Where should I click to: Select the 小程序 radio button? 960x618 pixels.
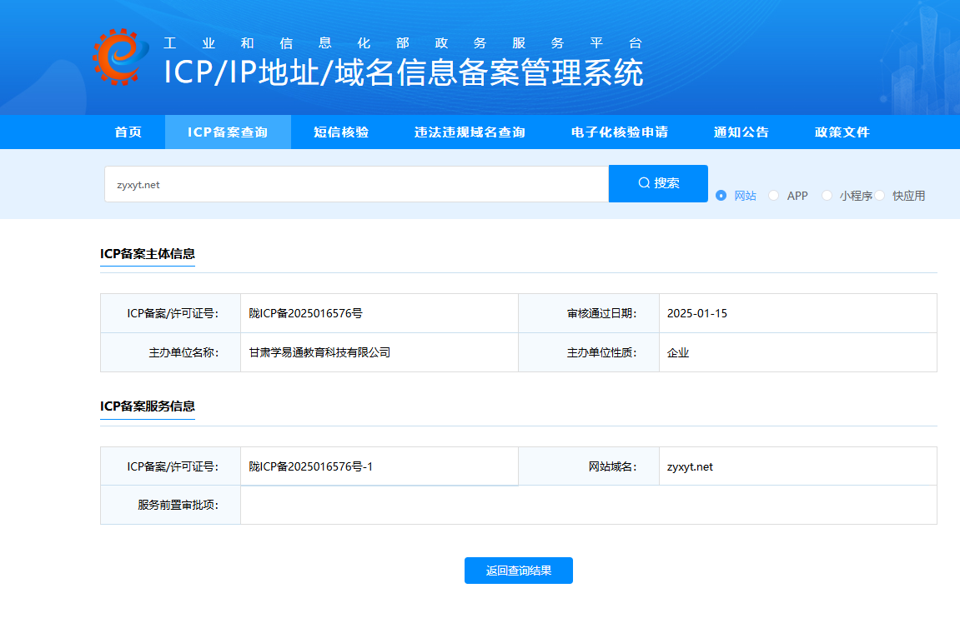(827, 196)
